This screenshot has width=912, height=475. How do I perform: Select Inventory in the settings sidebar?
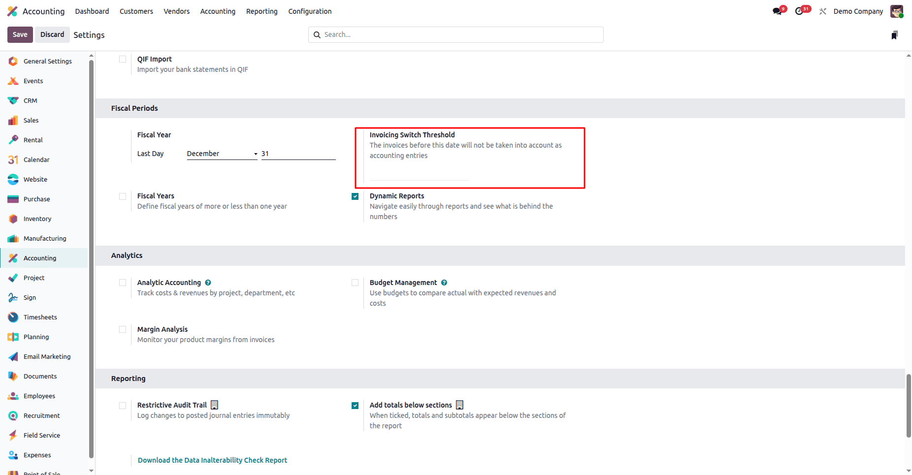pos(37,219)
